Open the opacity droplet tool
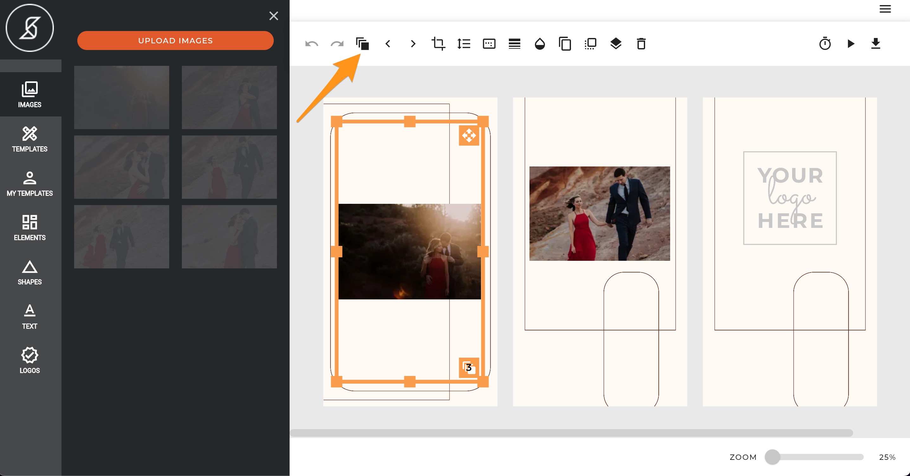 click(540, 44)
